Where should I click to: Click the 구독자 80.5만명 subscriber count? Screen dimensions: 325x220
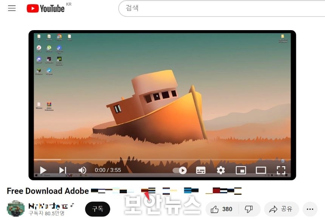tap(47, 213)
